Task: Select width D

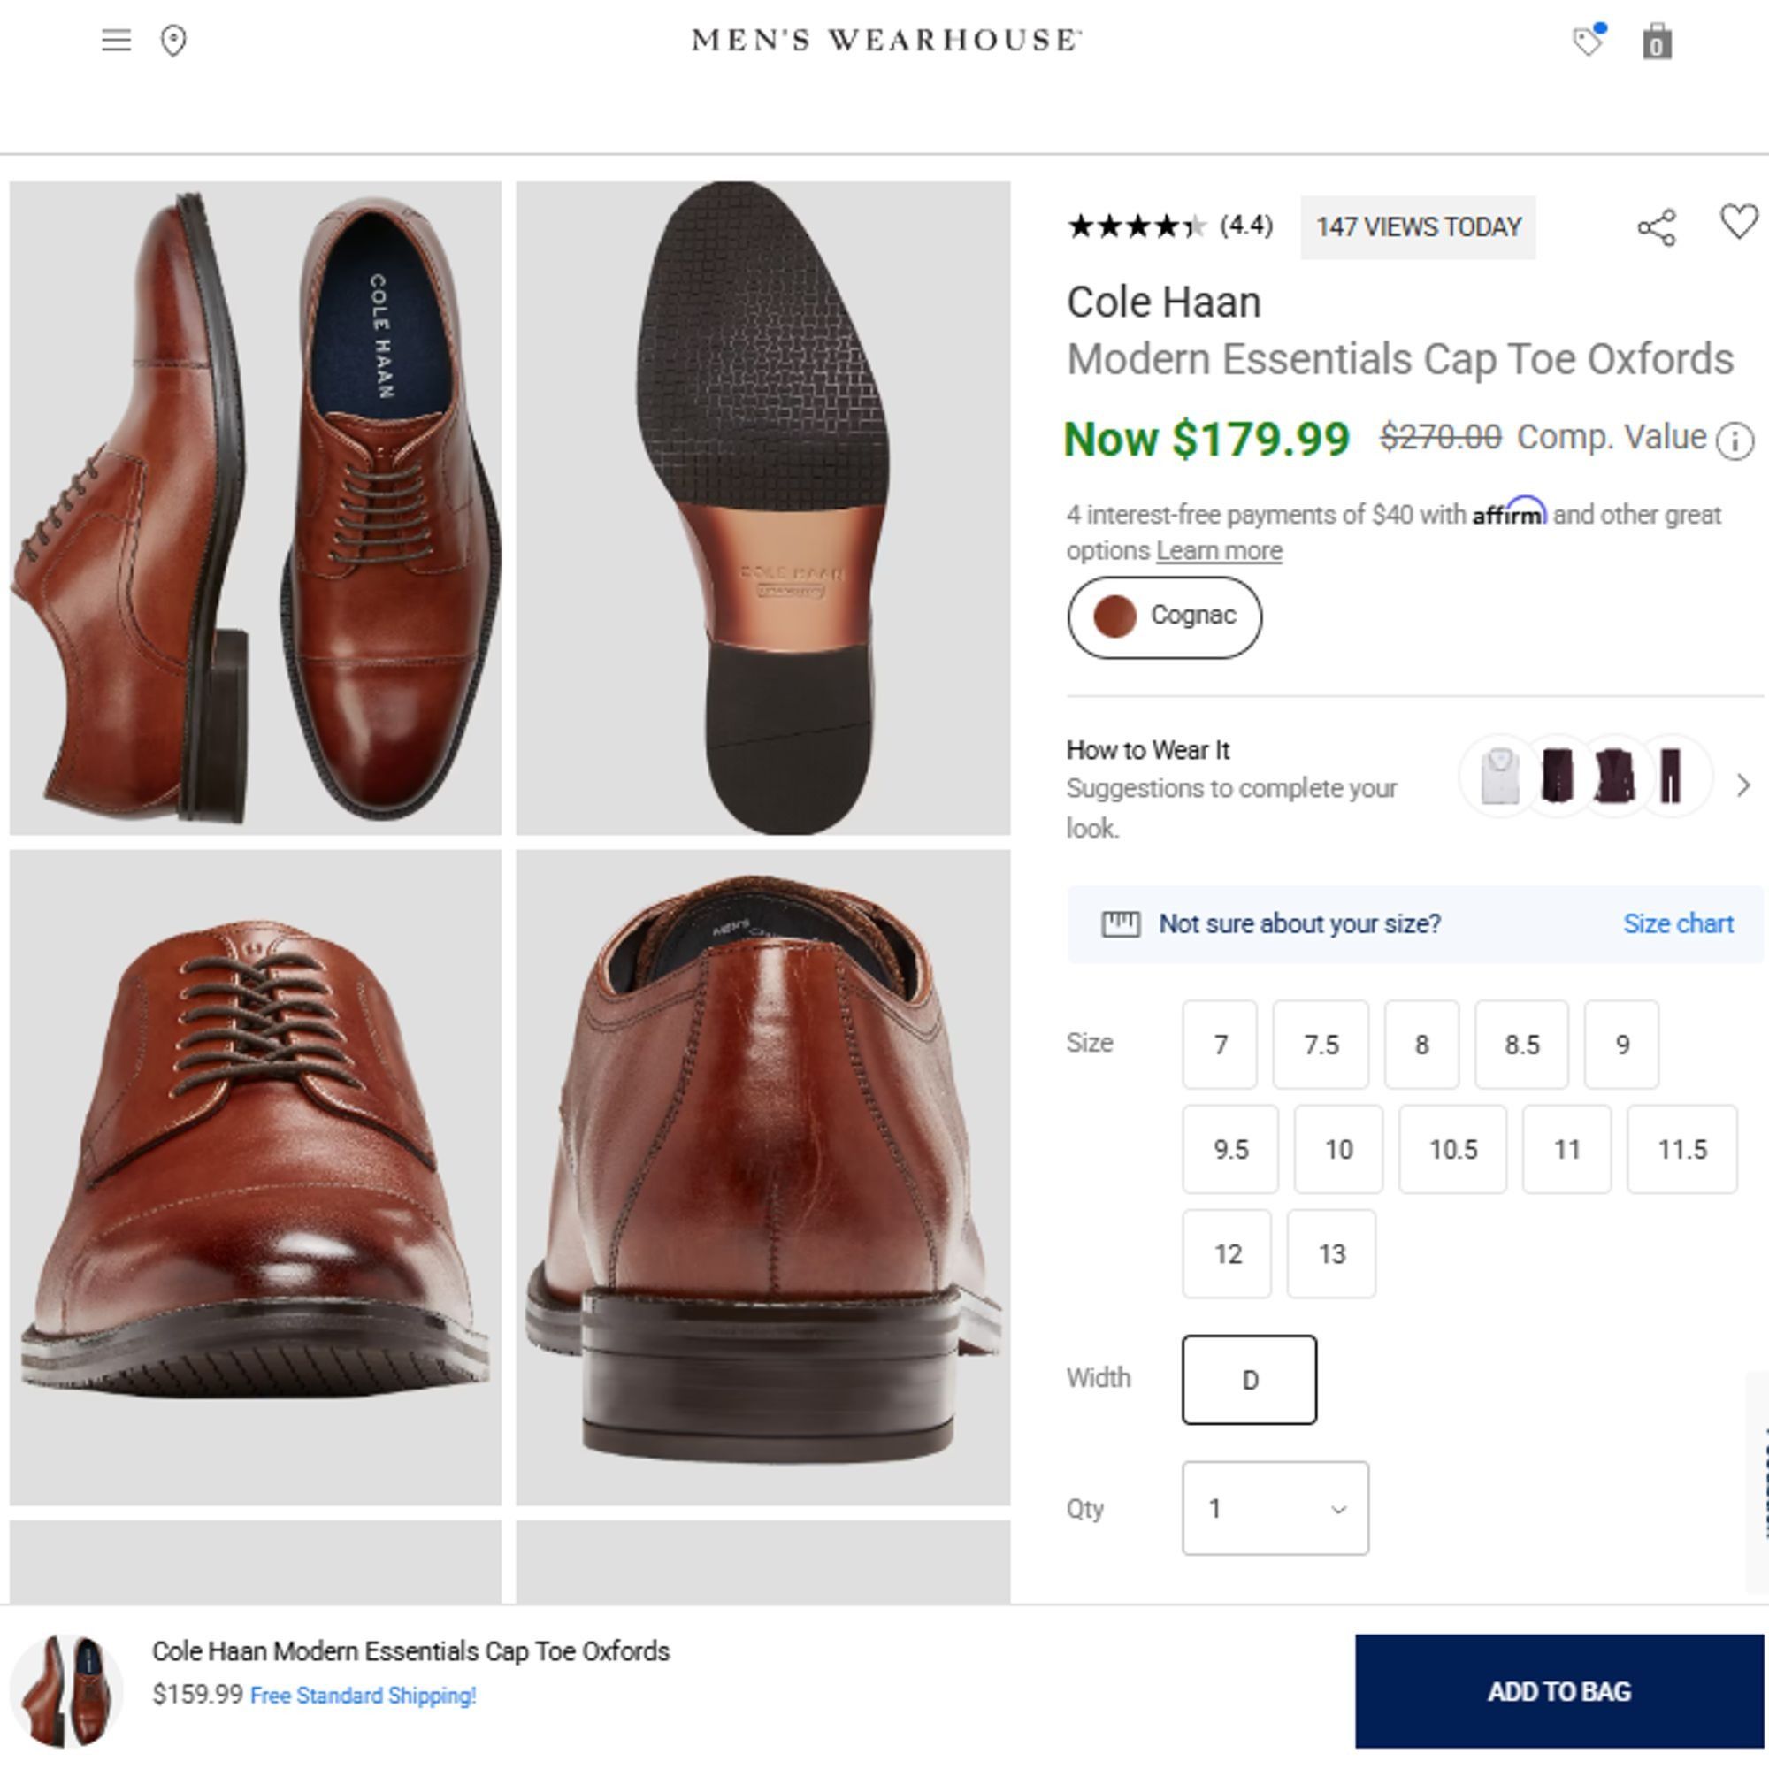Action: coord(1249,1380)
